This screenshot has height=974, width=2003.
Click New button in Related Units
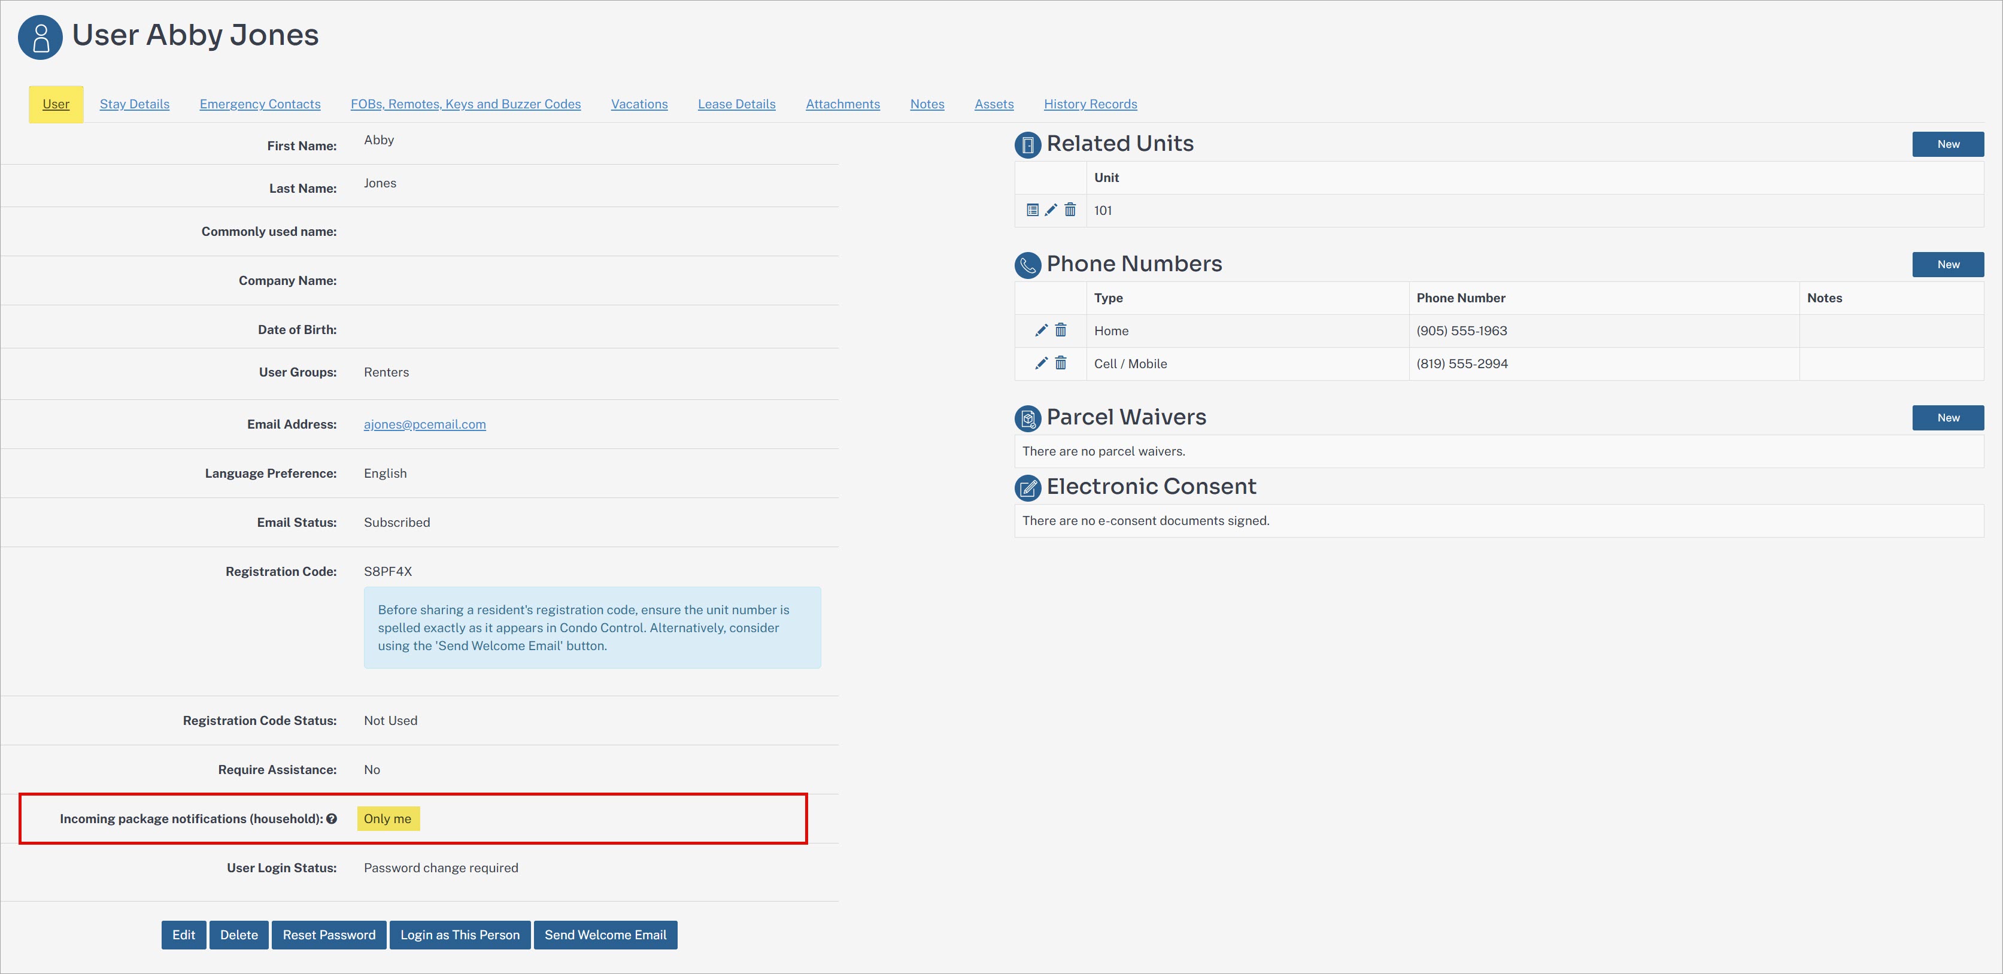(x=1948, y=144)
